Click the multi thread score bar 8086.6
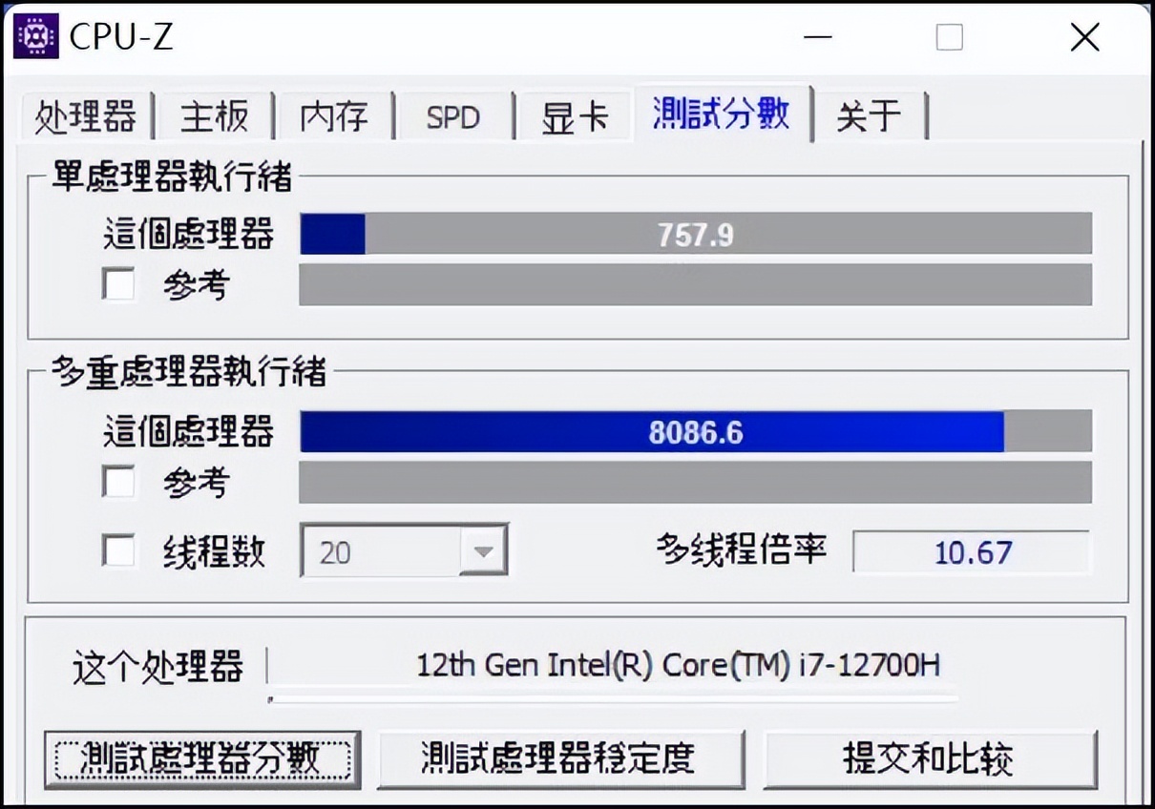The height and width of the screenshot is (809, 1155). tap(696, 432)
